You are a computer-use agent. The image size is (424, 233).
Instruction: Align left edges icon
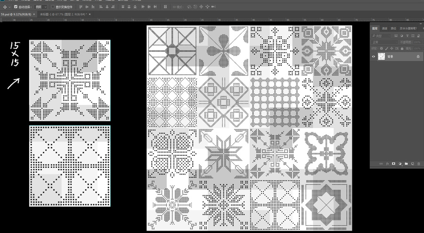click(101, 7)
